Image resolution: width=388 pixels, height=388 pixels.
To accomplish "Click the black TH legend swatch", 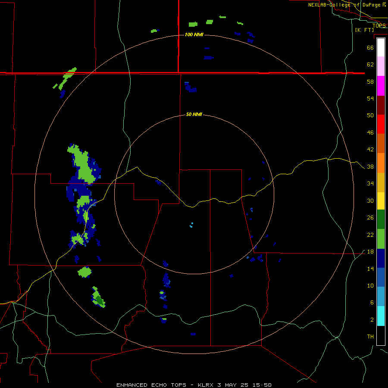I will coord(381,335).
